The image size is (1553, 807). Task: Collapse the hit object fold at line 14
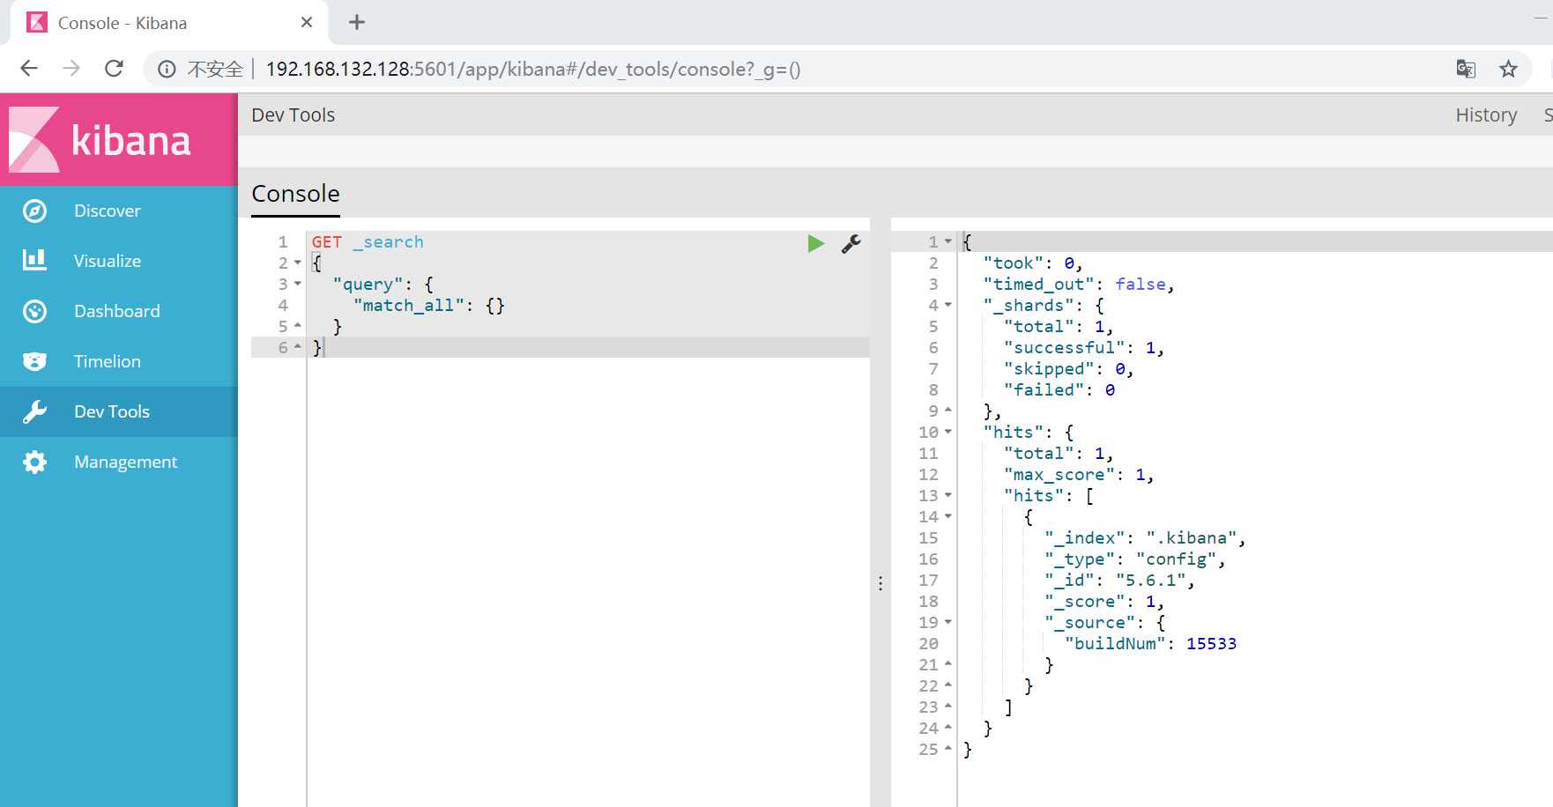coord(947,516)
